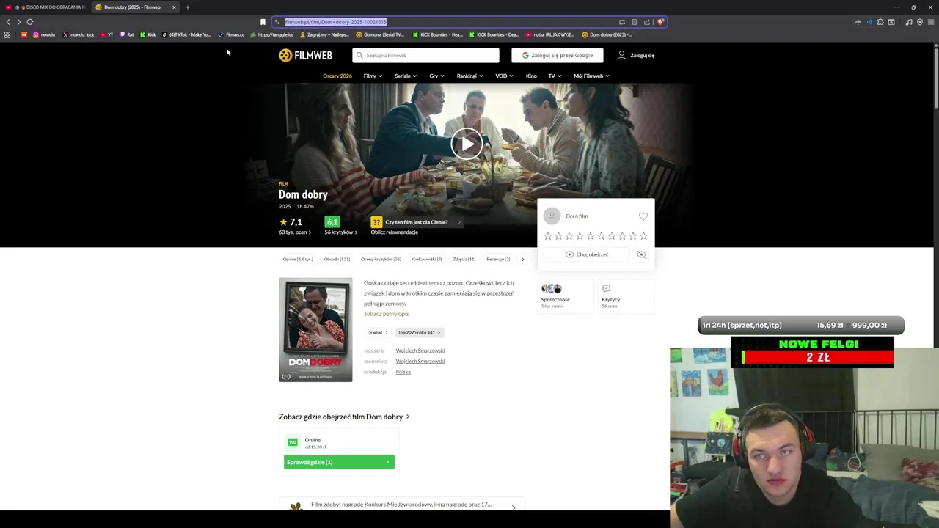Viewport: 939px width, 528px height.
Task: Click the user avatar in Oceń film card
Action: pyautogui.click(x=552, y=216)
